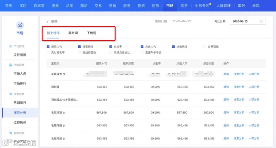This screenshot has width=276, height=148.
Task: Click 搜索分析 link in 羽绒服 row
Action: click(x=239, y=87)
